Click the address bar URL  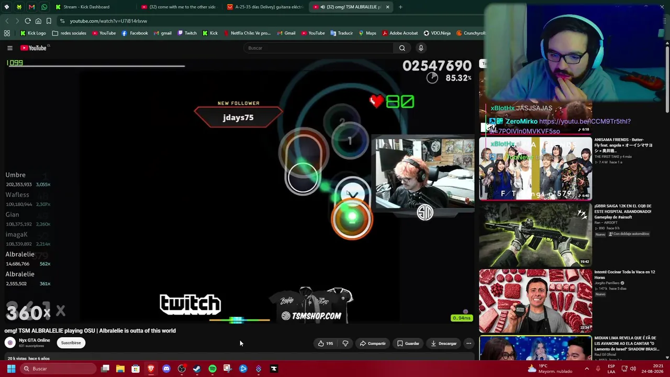click(x=108, y=21)
